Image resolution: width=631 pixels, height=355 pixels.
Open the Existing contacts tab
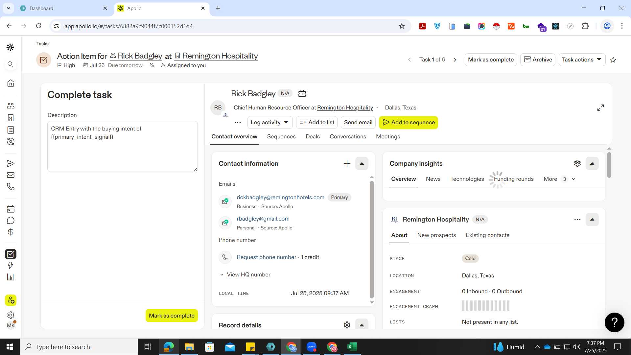[x=487, y=235]
